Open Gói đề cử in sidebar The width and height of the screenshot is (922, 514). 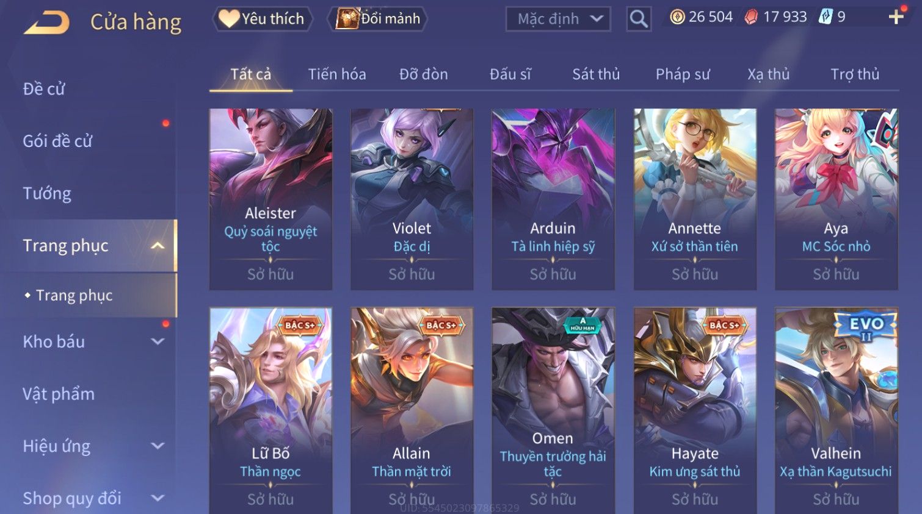57,141
